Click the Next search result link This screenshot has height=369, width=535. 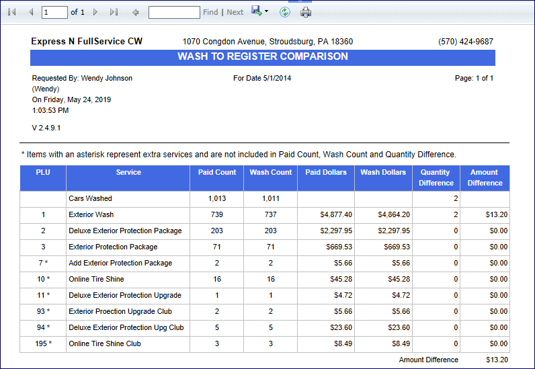(x=235, y=12)
